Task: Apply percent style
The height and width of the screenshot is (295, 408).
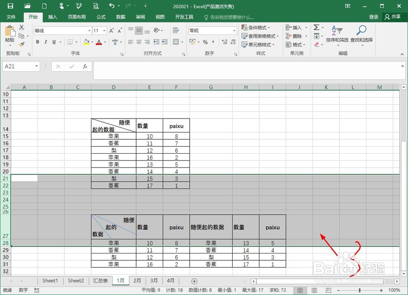Action: click(x=205, y=42)
